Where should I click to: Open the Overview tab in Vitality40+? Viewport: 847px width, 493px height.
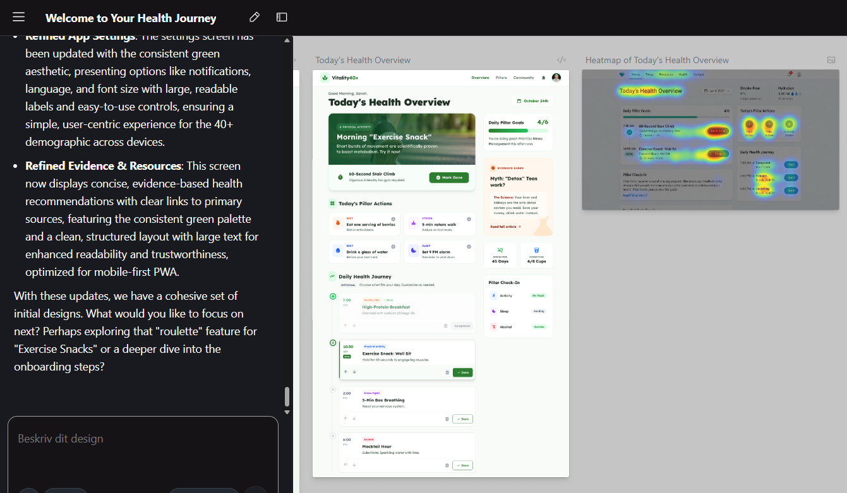(x=480, y=78)
